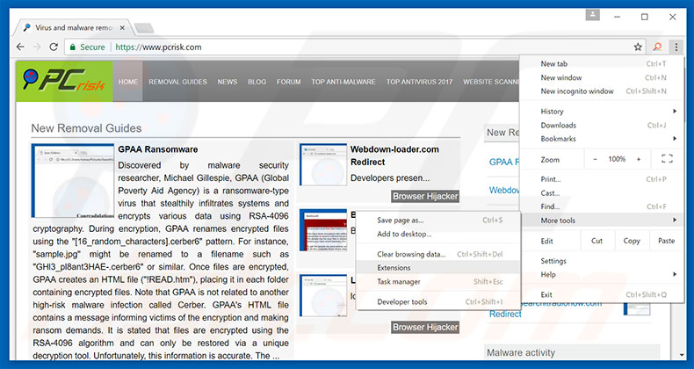Open Task manager from the submenu
The height and width of the screenshot is (369, 694).
point(438,281)
